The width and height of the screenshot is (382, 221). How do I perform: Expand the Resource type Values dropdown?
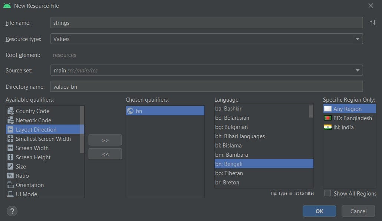point(207,39)
